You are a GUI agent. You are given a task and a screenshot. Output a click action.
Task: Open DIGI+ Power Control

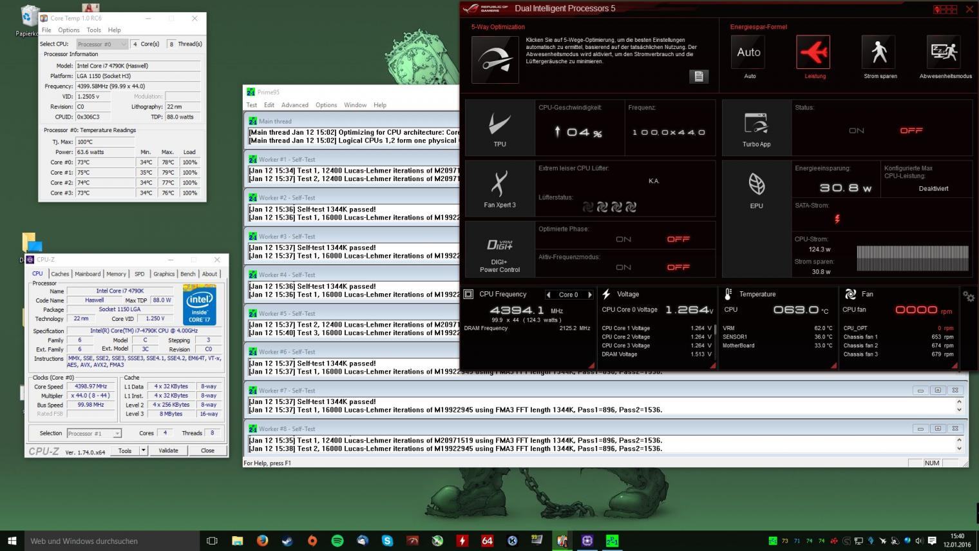tap(499, 247)
